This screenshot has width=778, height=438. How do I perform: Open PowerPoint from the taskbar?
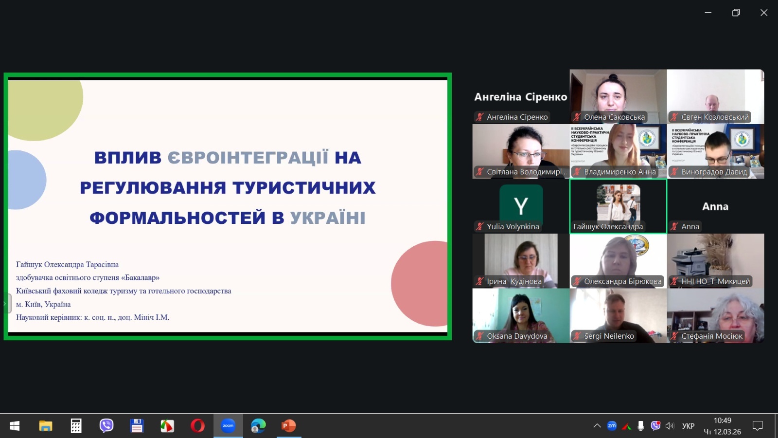(x=289, y=426)
